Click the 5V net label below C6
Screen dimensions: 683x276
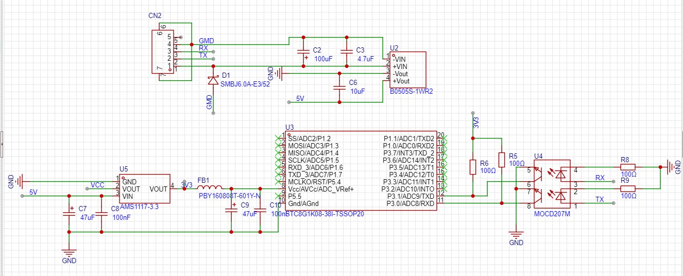click(300, 98)
